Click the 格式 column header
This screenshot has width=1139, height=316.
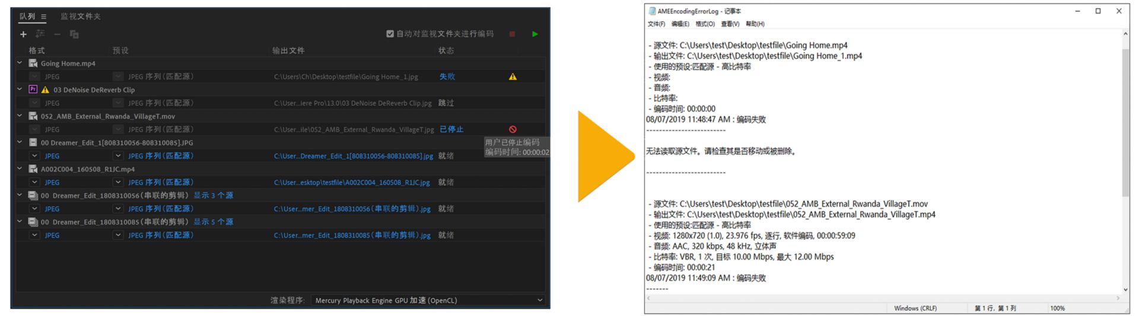[37, 50]
